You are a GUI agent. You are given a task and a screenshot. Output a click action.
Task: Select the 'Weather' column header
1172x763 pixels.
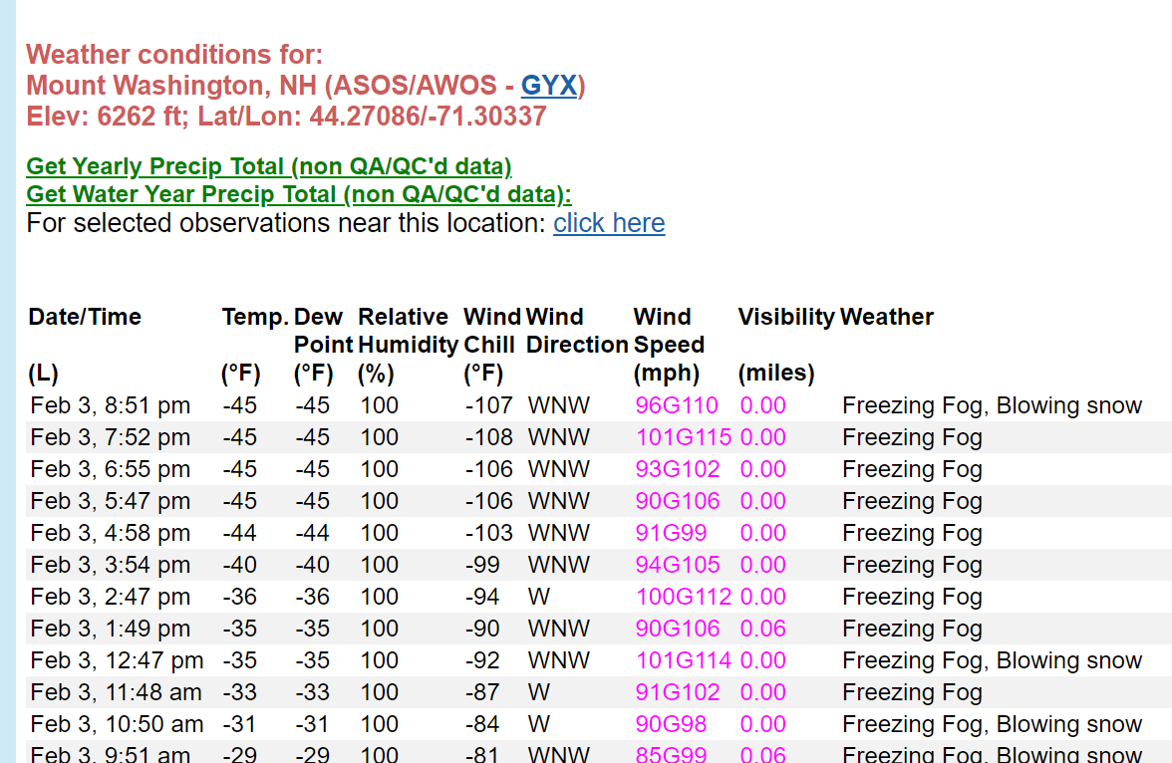point(887,317)
